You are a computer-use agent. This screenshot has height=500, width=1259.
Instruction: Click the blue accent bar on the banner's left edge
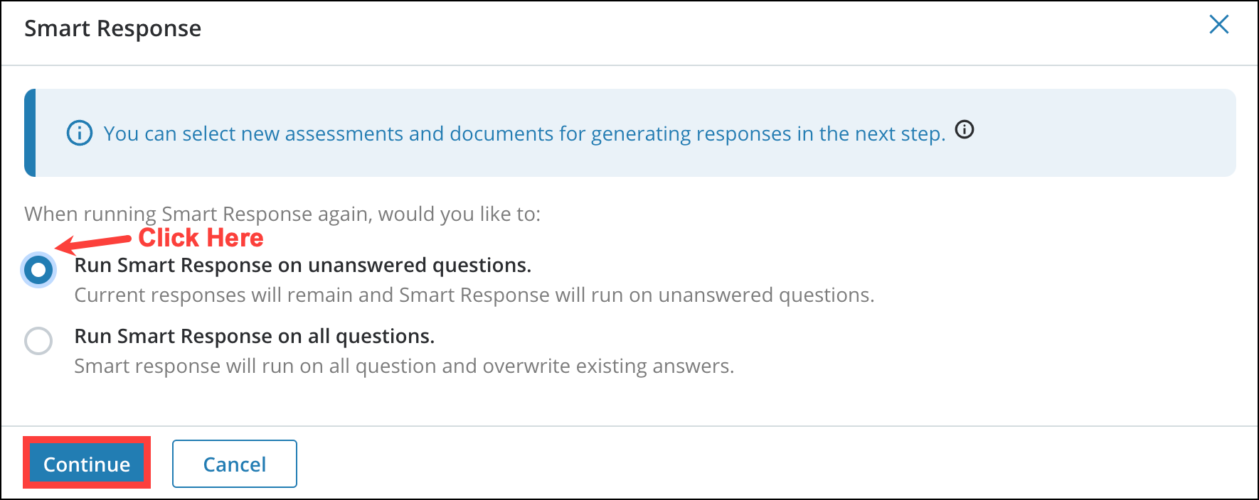tap(30, 132)
